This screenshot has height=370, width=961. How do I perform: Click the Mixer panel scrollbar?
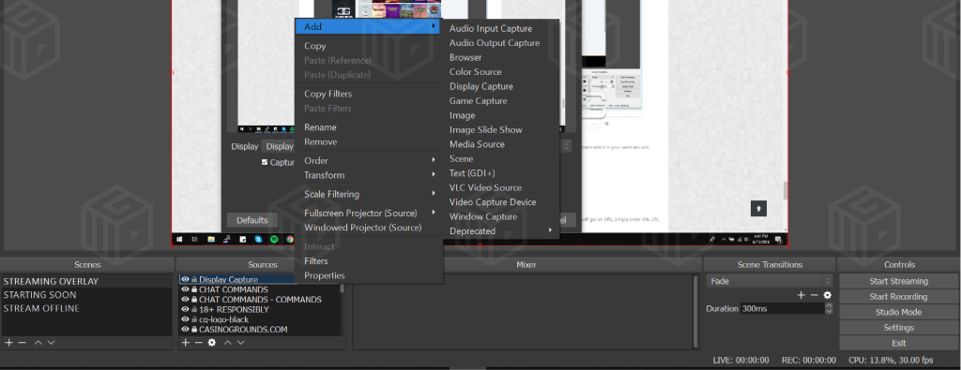[695, 312]
